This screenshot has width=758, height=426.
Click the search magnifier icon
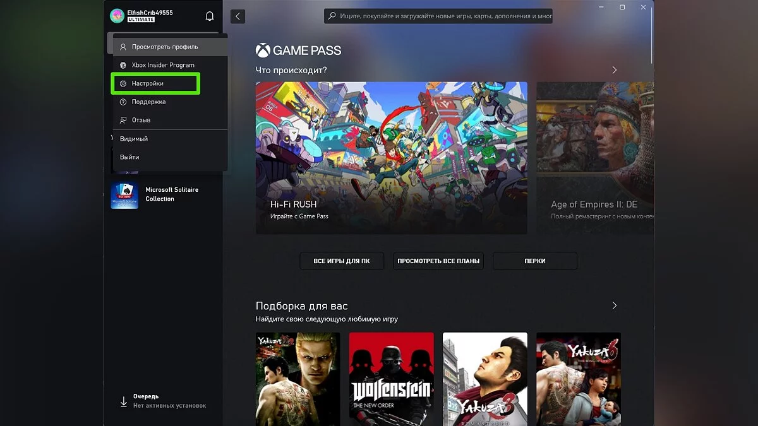[332, 16]
